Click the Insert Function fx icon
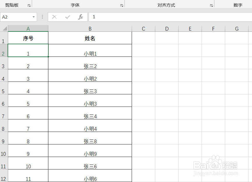Screen dimensions: 252x182 coord(80,17)
